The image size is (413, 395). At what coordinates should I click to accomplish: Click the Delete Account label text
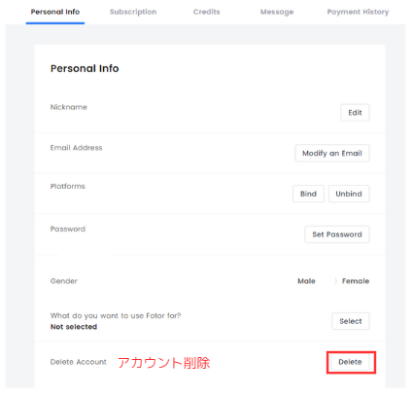[x=78, y=362]
